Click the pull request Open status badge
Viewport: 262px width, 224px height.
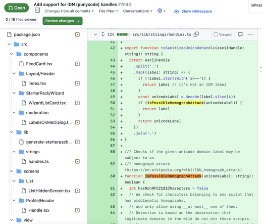point(17,8)
